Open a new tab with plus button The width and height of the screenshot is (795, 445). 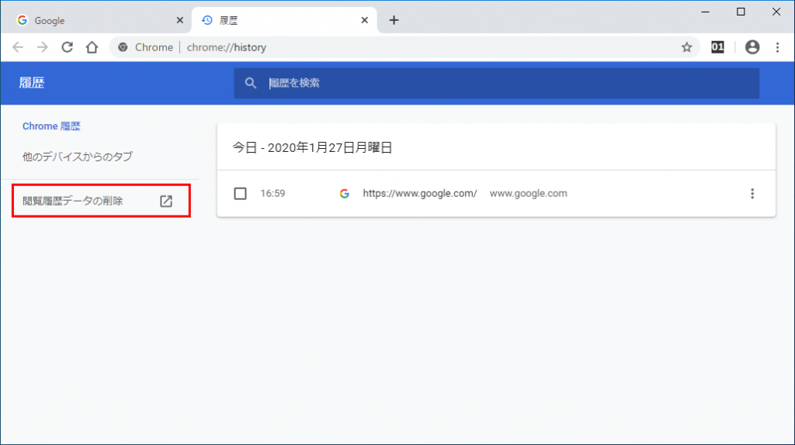pyautogui.click(x=394, y=20)
